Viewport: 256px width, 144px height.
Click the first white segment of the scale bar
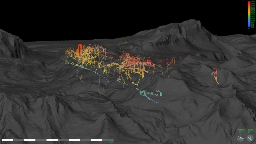coord(7,140)
